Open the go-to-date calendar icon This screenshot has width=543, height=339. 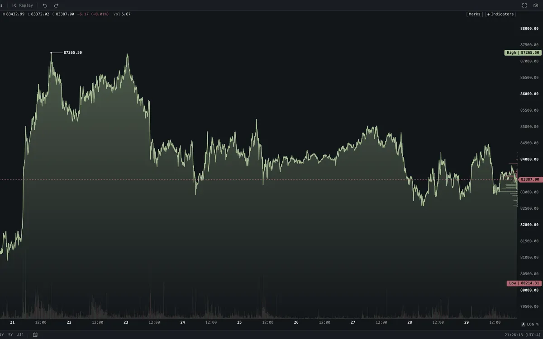click(35, 335)
